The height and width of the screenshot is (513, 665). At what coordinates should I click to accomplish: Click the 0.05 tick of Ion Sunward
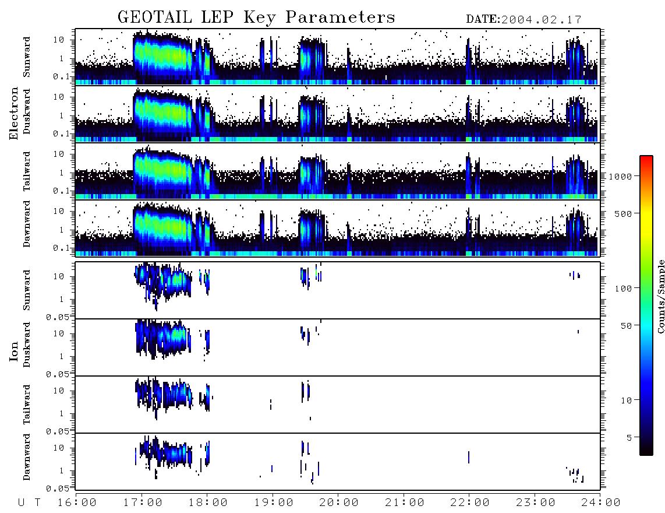click(58, 317)
